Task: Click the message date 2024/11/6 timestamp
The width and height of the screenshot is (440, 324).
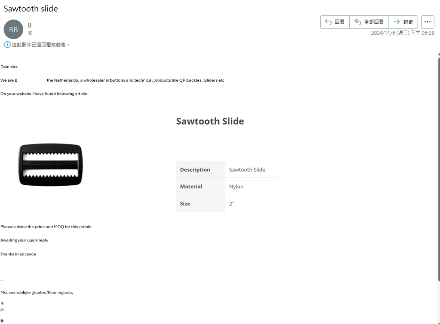Action: [402, 33]
